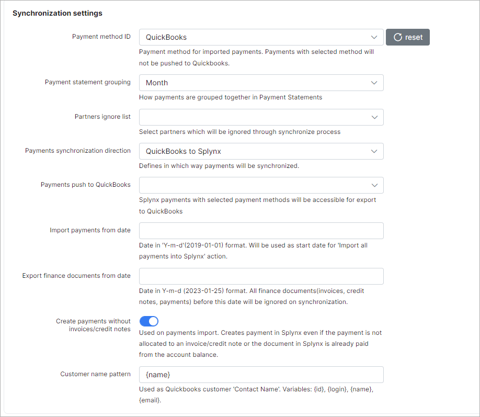Click the chevron of Payments synchronization direction
The width and height of the screenshot is (480, 417).
click(373, 151)
